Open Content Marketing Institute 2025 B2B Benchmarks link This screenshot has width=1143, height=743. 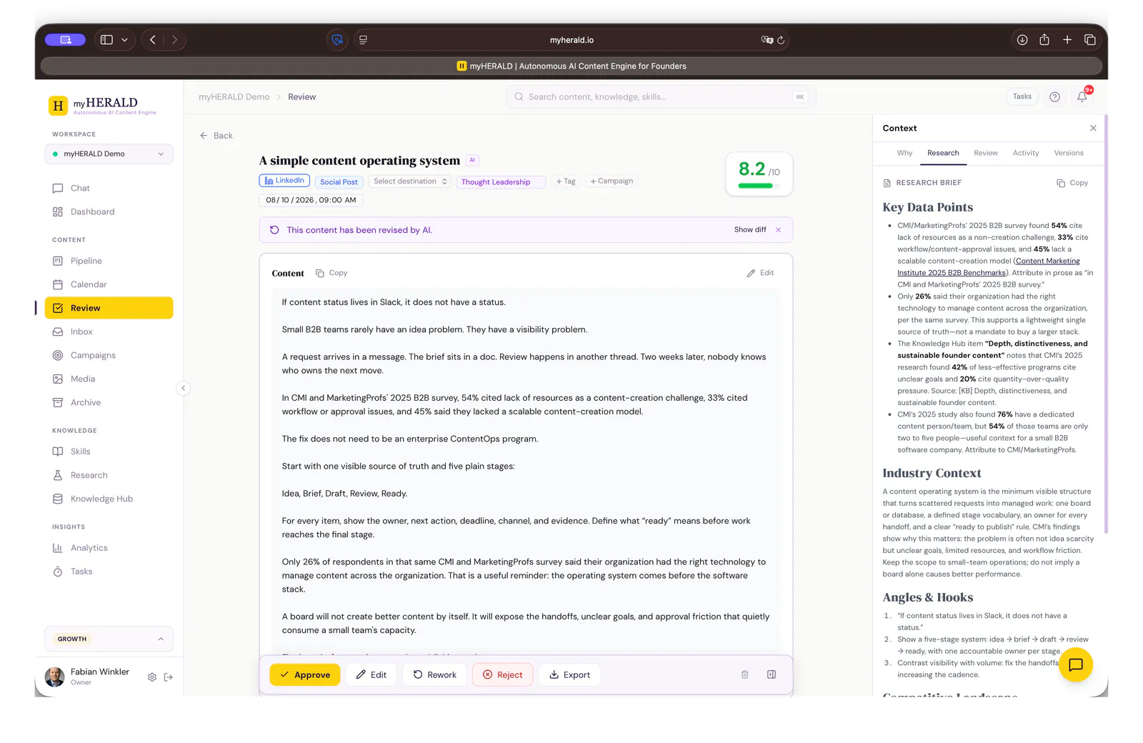(989, 266)
